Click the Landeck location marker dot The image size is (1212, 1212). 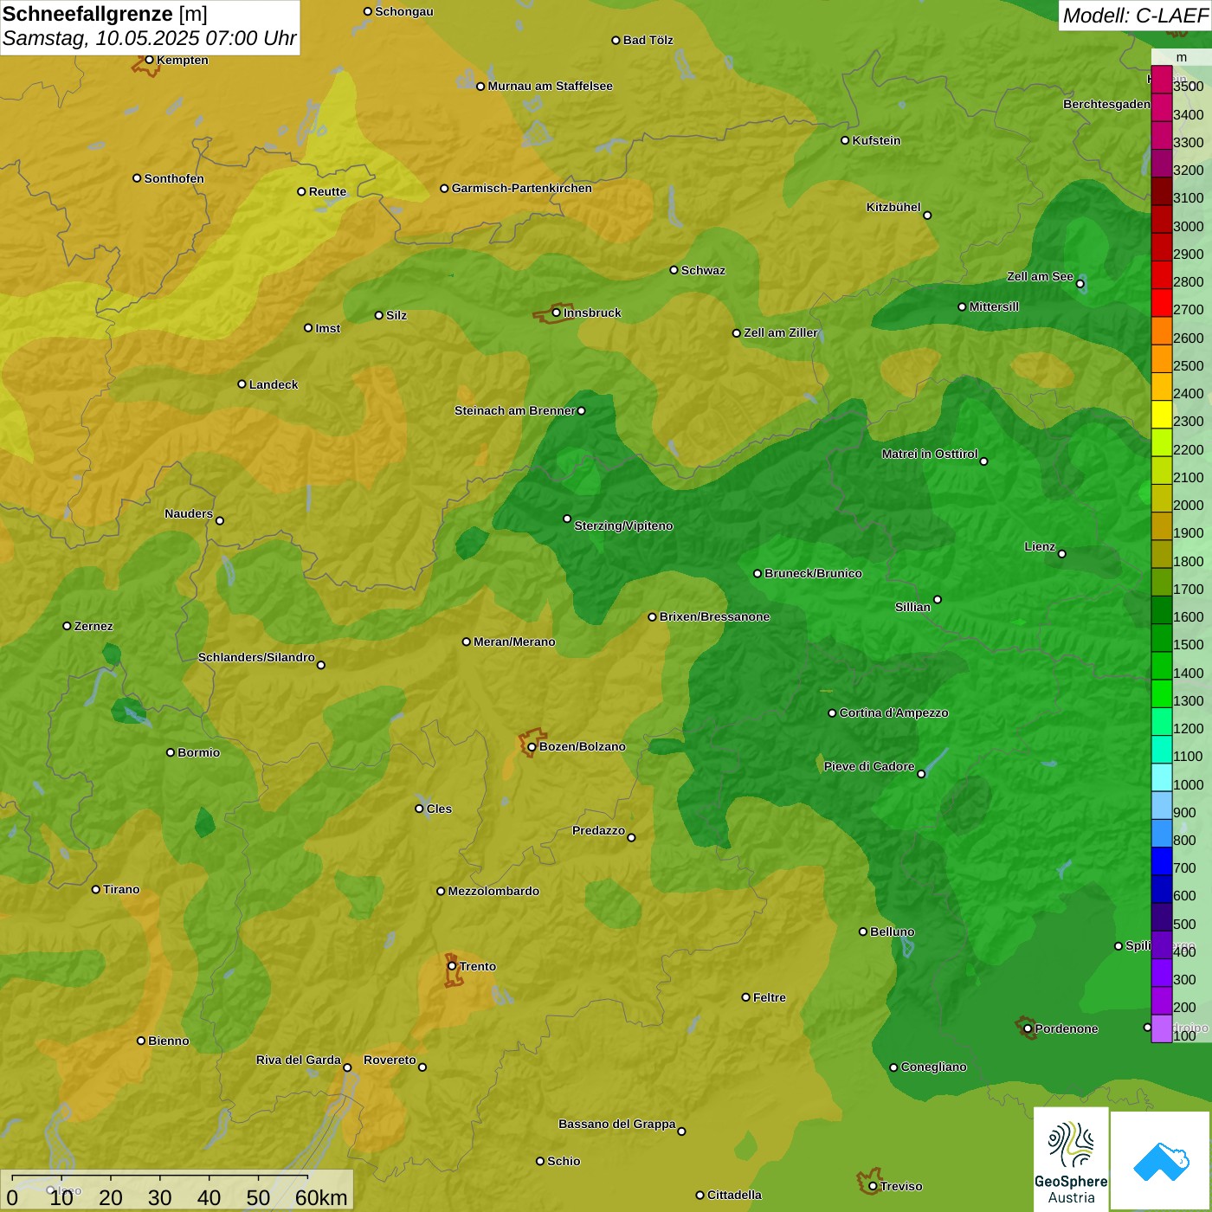pos(242,384)
